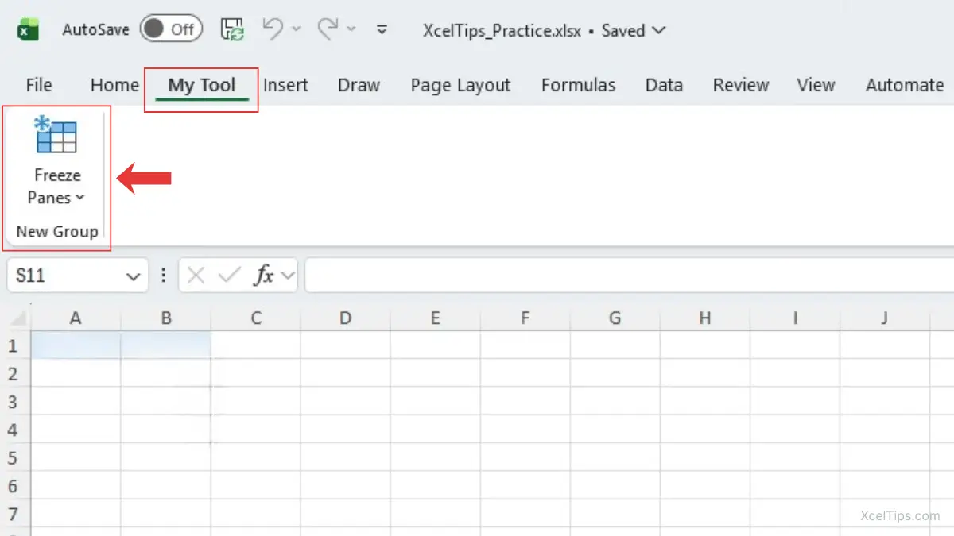Click the Cancel X formula icon
This screenshot has width=954, height=536.
click(196, 276)
